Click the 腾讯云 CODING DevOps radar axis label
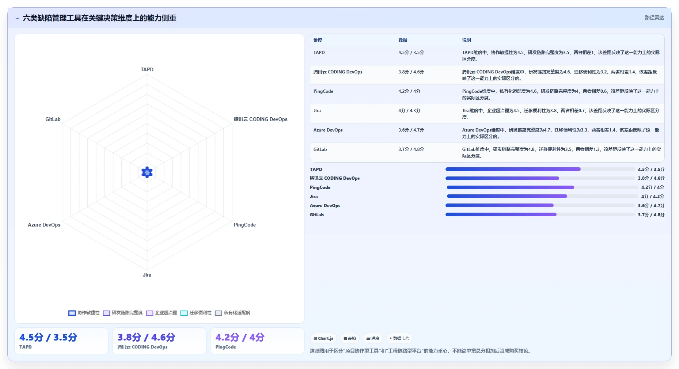Screen dimensions: 679x369 (261, 119)
